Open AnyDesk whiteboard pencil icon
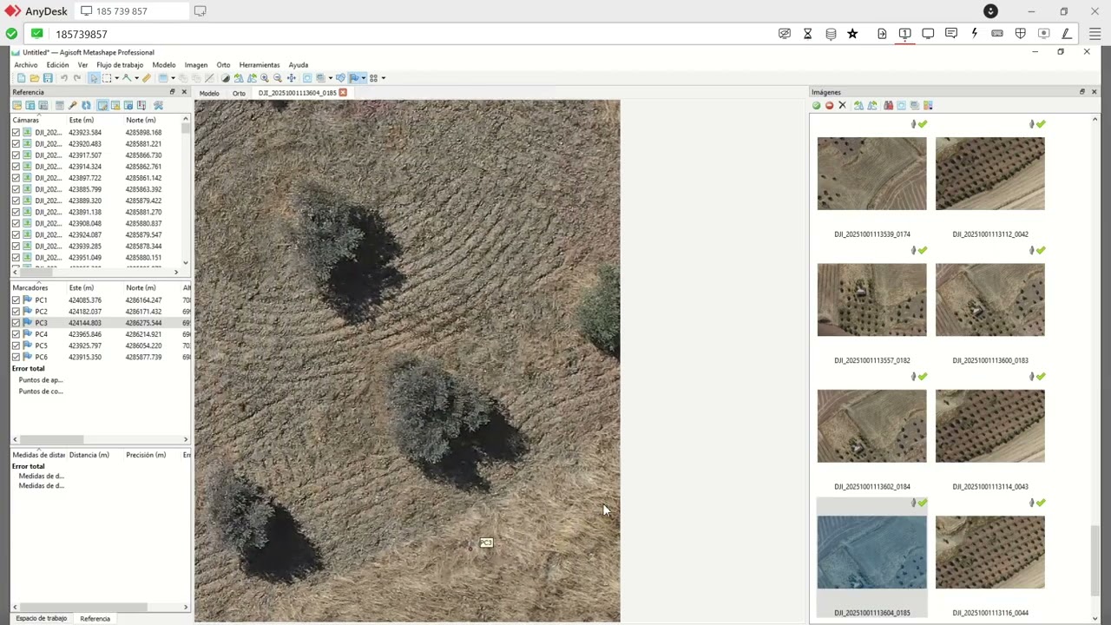Image resolution: width=1111 pixels, height=625 pixels. pos(1066,34)
